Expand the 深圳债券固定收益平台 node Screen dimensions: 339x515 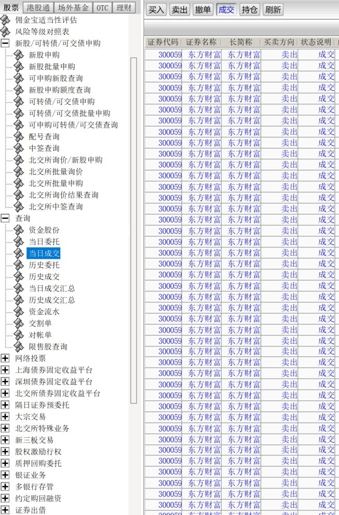click(5, 382)
